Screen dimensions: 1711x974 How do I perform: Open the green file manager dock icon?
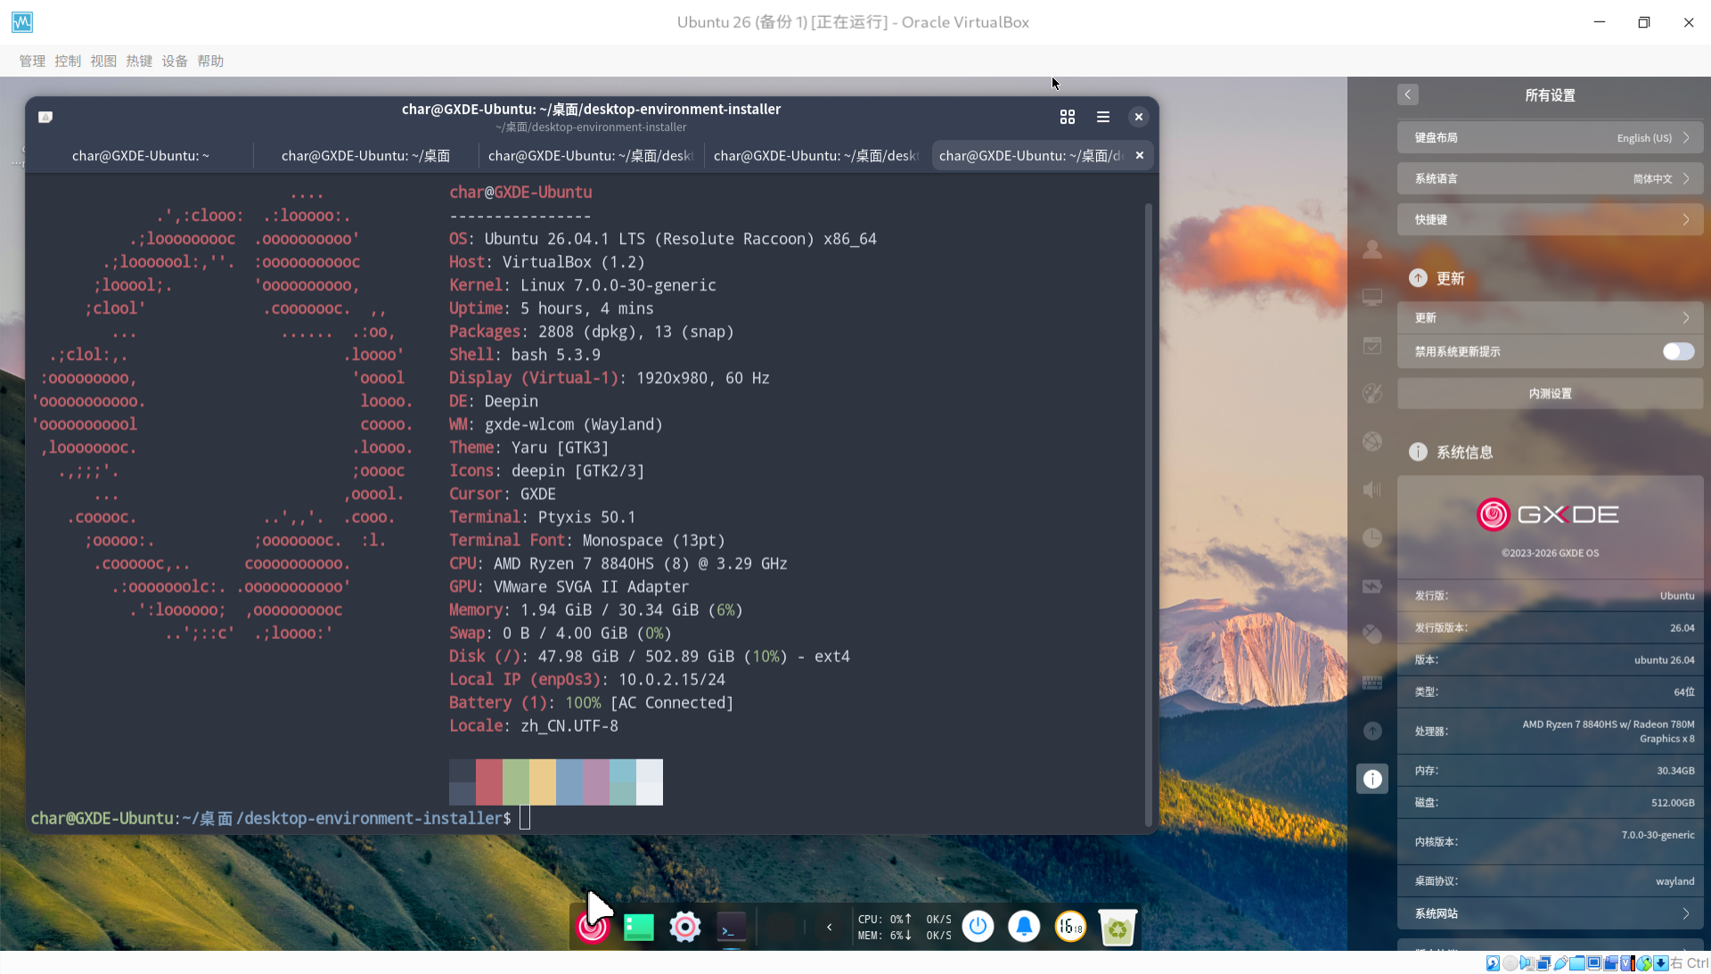638,928
